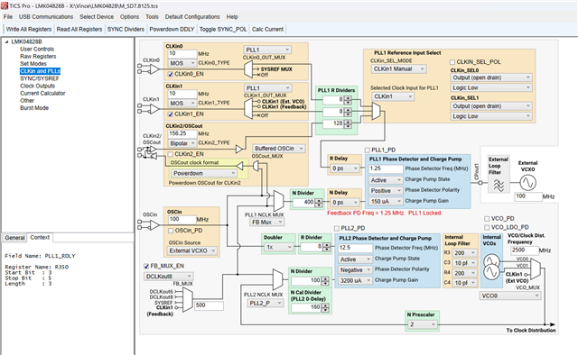Image resolution: width=578 pixels, height=355 pixels.
Task: Click SYNC Dividers button
Action: 126,30
